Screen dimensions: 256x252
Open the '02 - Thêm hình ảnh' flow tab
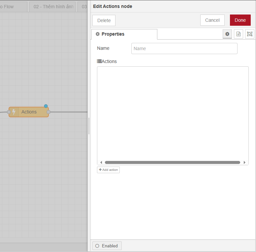pyautogui.click(x=52, y=7)
